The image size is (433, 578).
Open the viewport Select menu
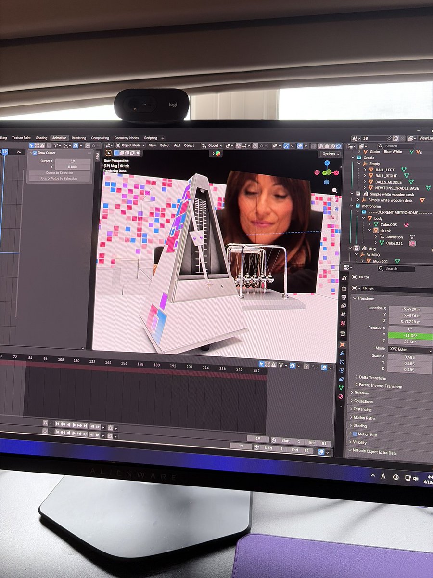165,145
